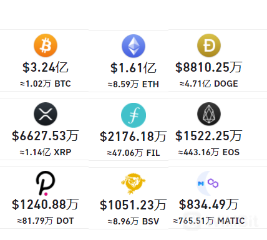Image resolution: width=267 pixels, height=240 pixels.
Task: Select the teal Filecoin icon
Action: click(133, 115)
